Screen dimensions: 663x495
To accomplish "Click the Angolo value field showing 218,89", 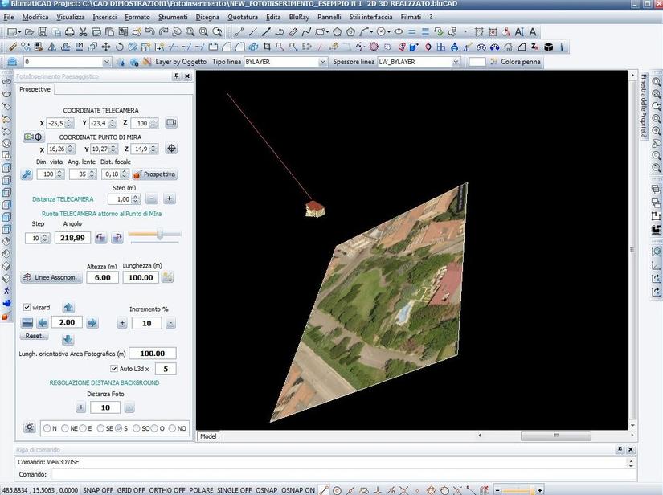I will [72, 236].
